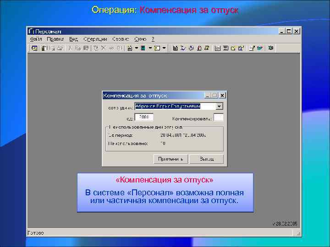Maximize the Персонал window
Image resolution: width=330 pixels, height=247 pixels.
pos(289,31)
